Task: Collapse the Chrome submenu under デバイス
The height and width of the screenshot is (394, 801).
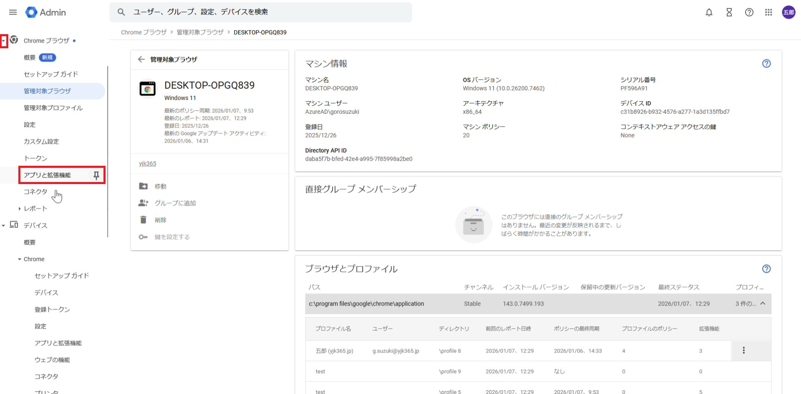Action: [19, 259]
